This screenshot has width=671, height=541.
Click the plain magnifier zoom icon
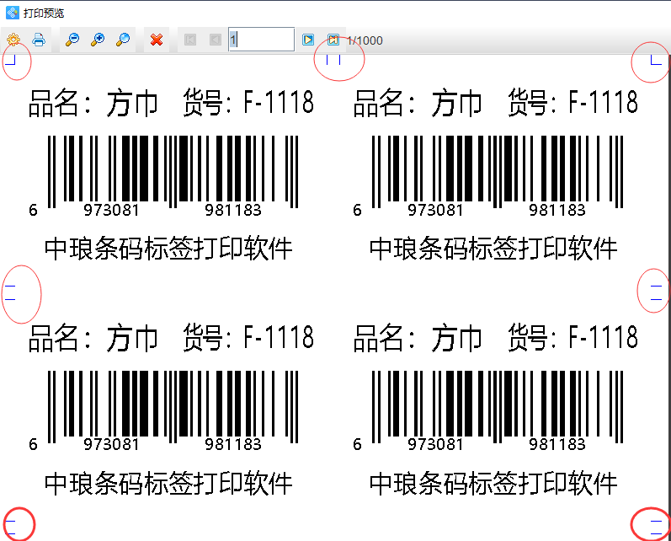(x=123, y=40)
